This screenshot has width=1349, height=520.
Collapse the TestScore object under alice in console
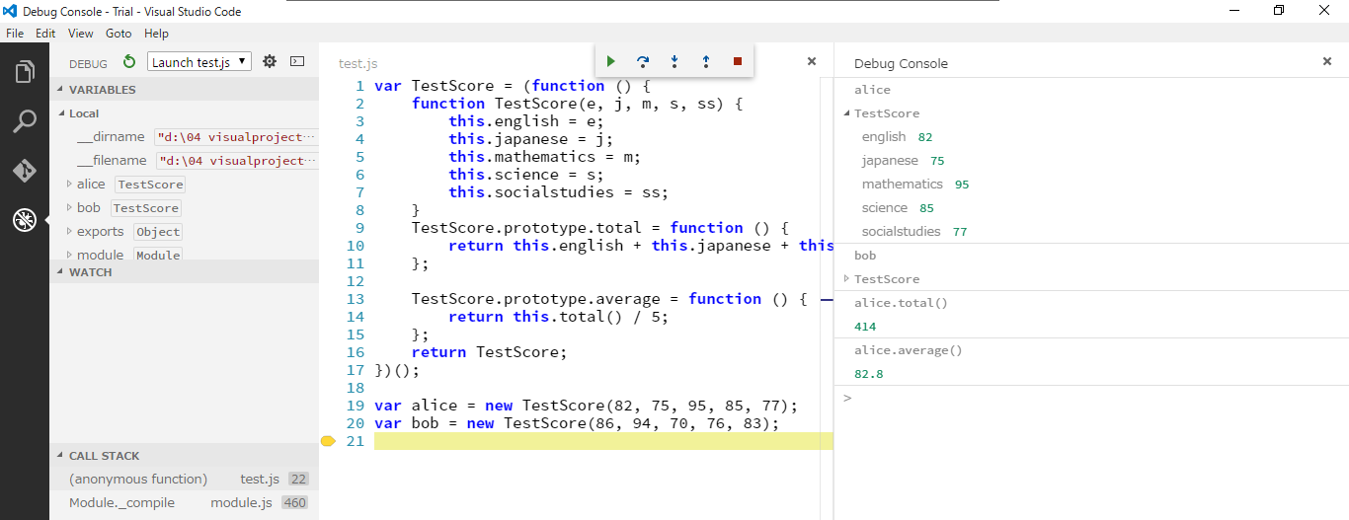(846, 113)
